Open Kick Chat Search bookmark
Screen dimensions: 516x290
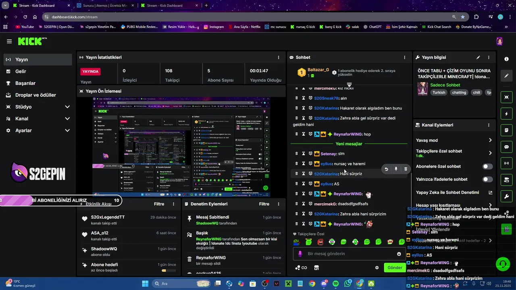(436, 27)
